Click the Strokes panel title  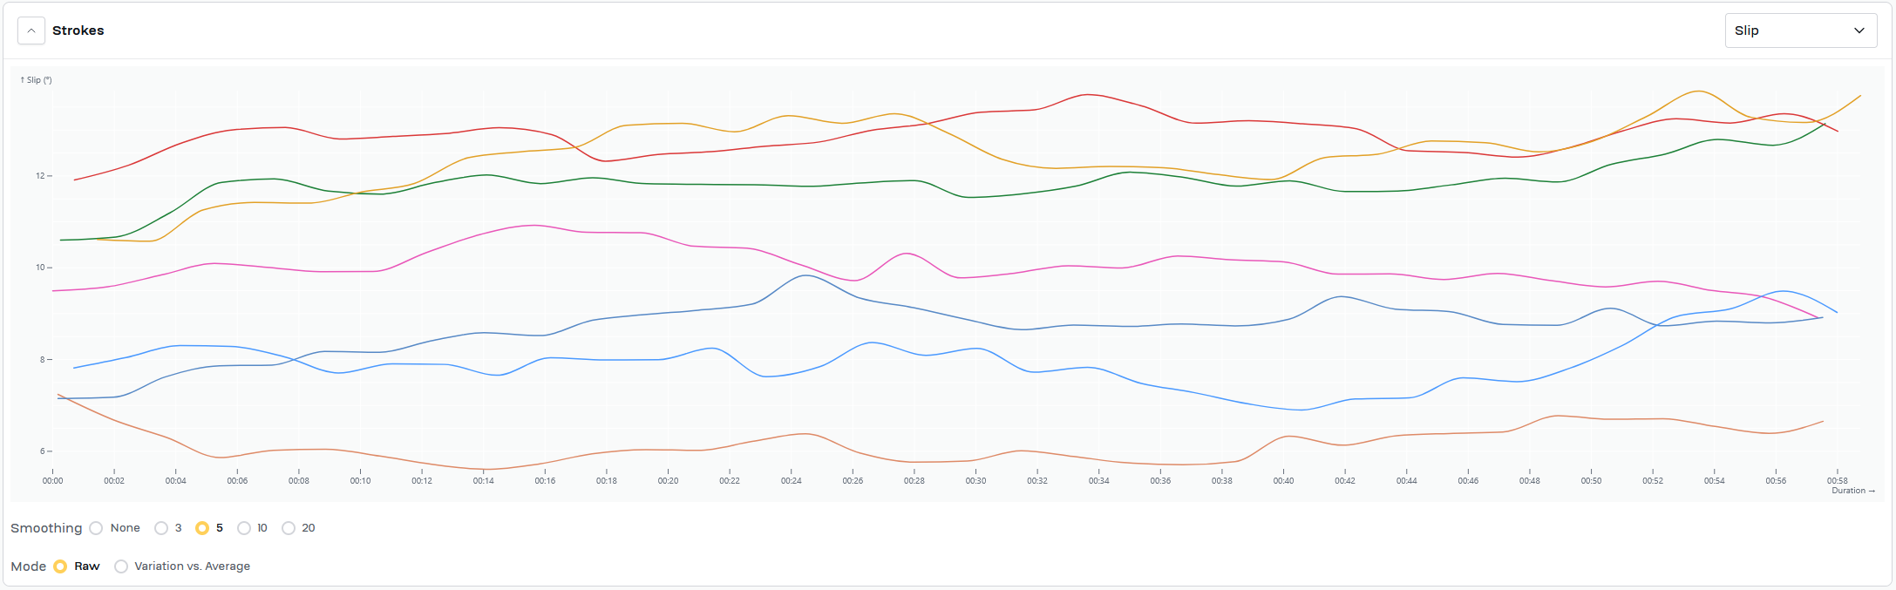point(78,31)
